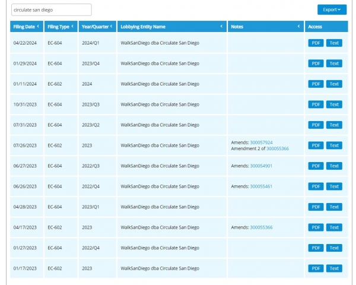This screenshot has height=285, width=356.
Task: Click the Amends link 300055461
Action: tap(261, 186)
